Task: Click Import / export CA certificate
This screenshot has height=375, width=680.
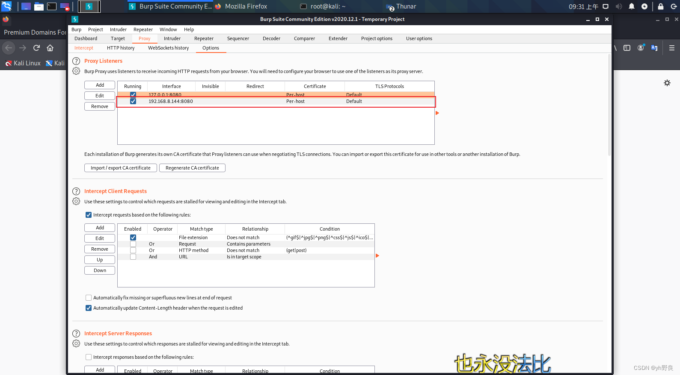Action: (x=121, y=168)
